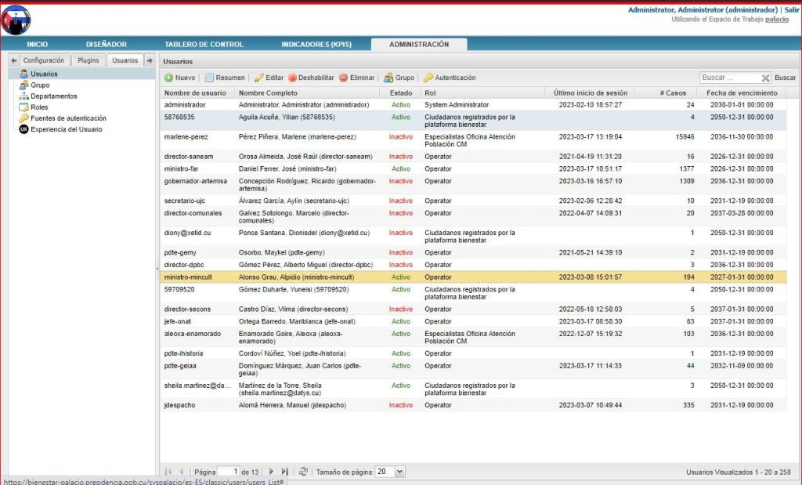This screenshot has width=802, height=485.
Task: Switch to Tablero de Control tab
Action: pos(204,45)
